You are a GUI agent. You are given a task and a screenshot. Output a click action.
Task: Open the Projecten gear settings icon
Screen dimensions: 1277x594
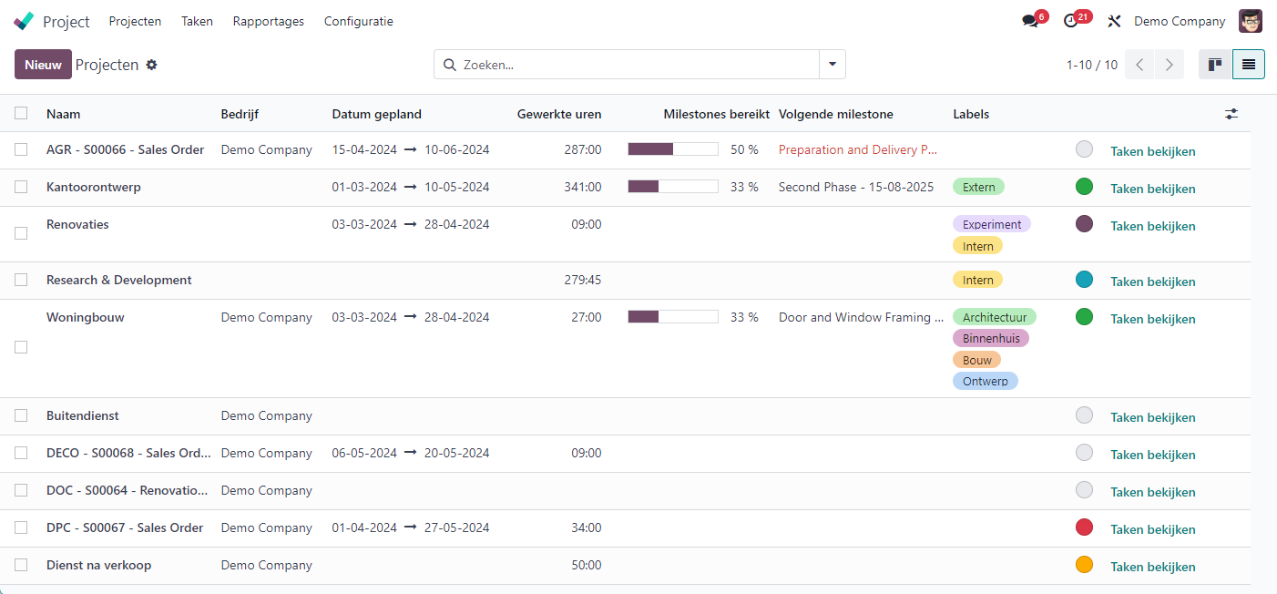point(152,65)
